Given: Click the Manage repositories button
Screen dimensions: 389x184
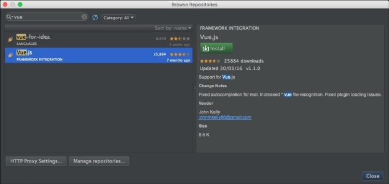Looking at the screenshot, I should (x=99, y=161).
